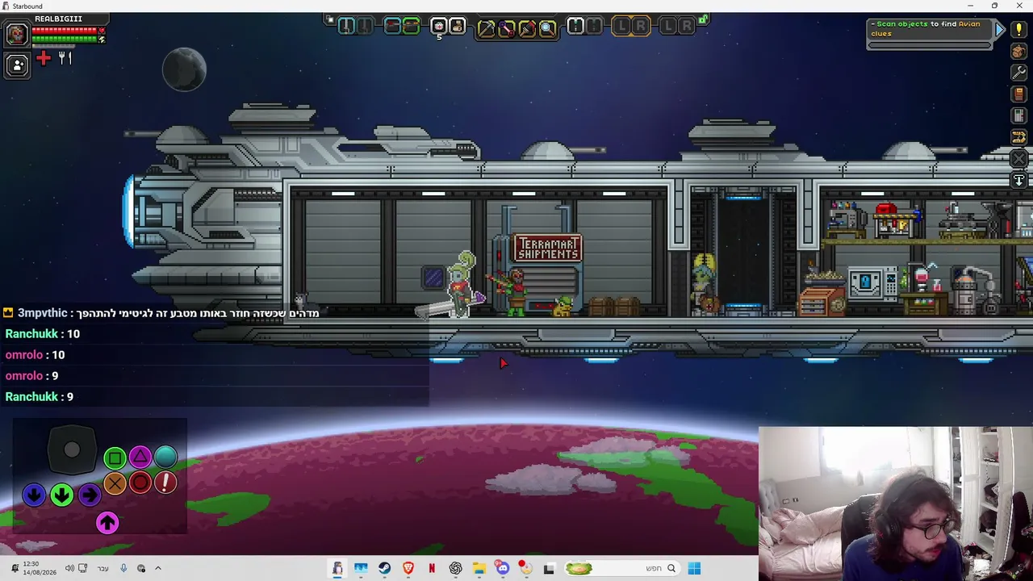Click the magenta up arrow button
1033x581 pixels.
pos(107,523)
